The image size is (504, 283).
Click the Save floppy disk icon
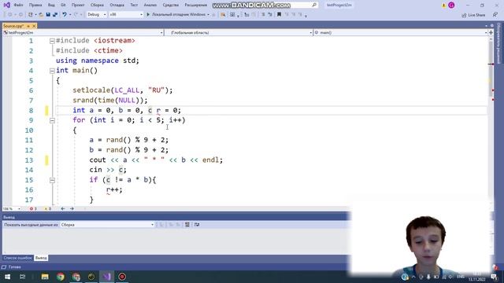(48, 15)
